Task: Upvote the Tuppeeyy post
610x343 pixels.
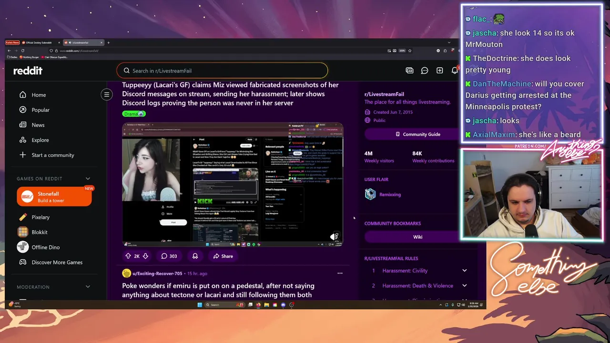Action: click(128, 256)
